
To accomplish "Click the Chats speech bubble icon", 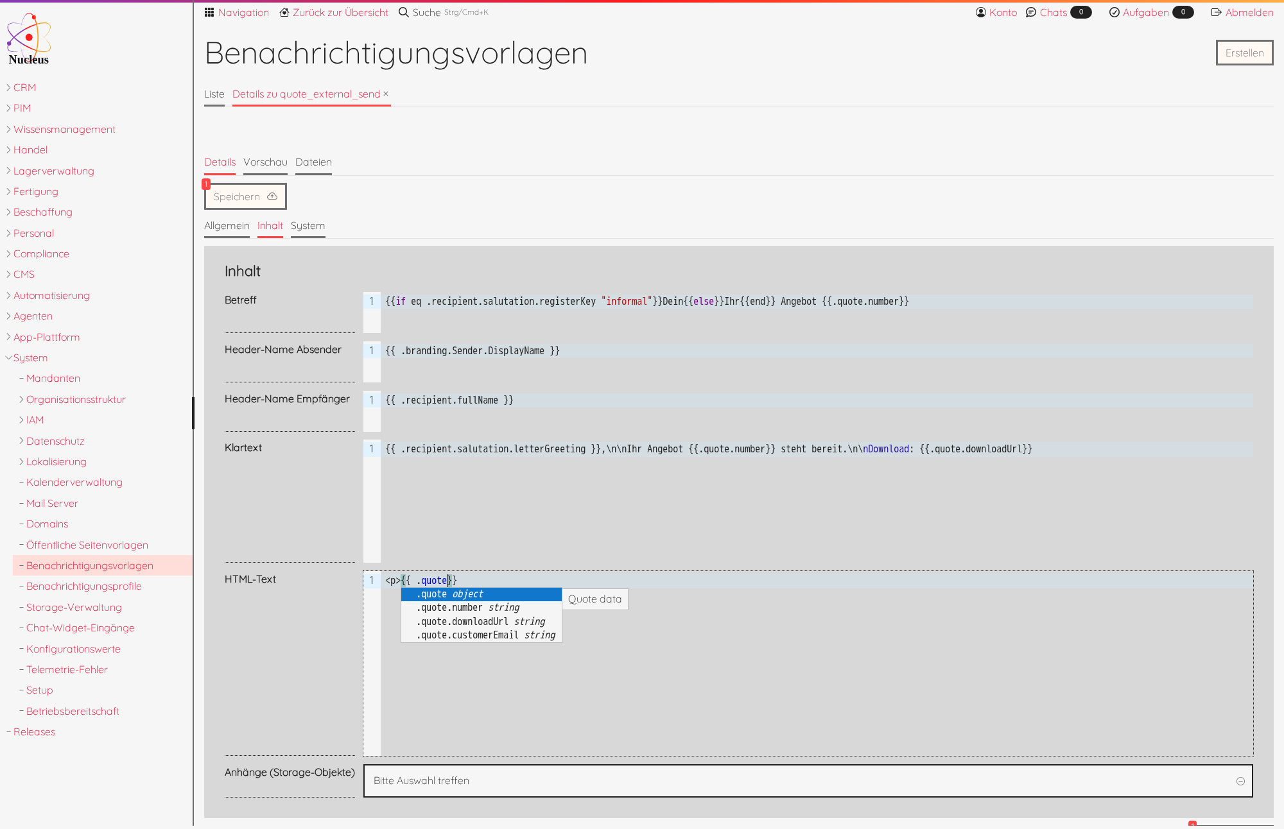I will (1031, 12).
